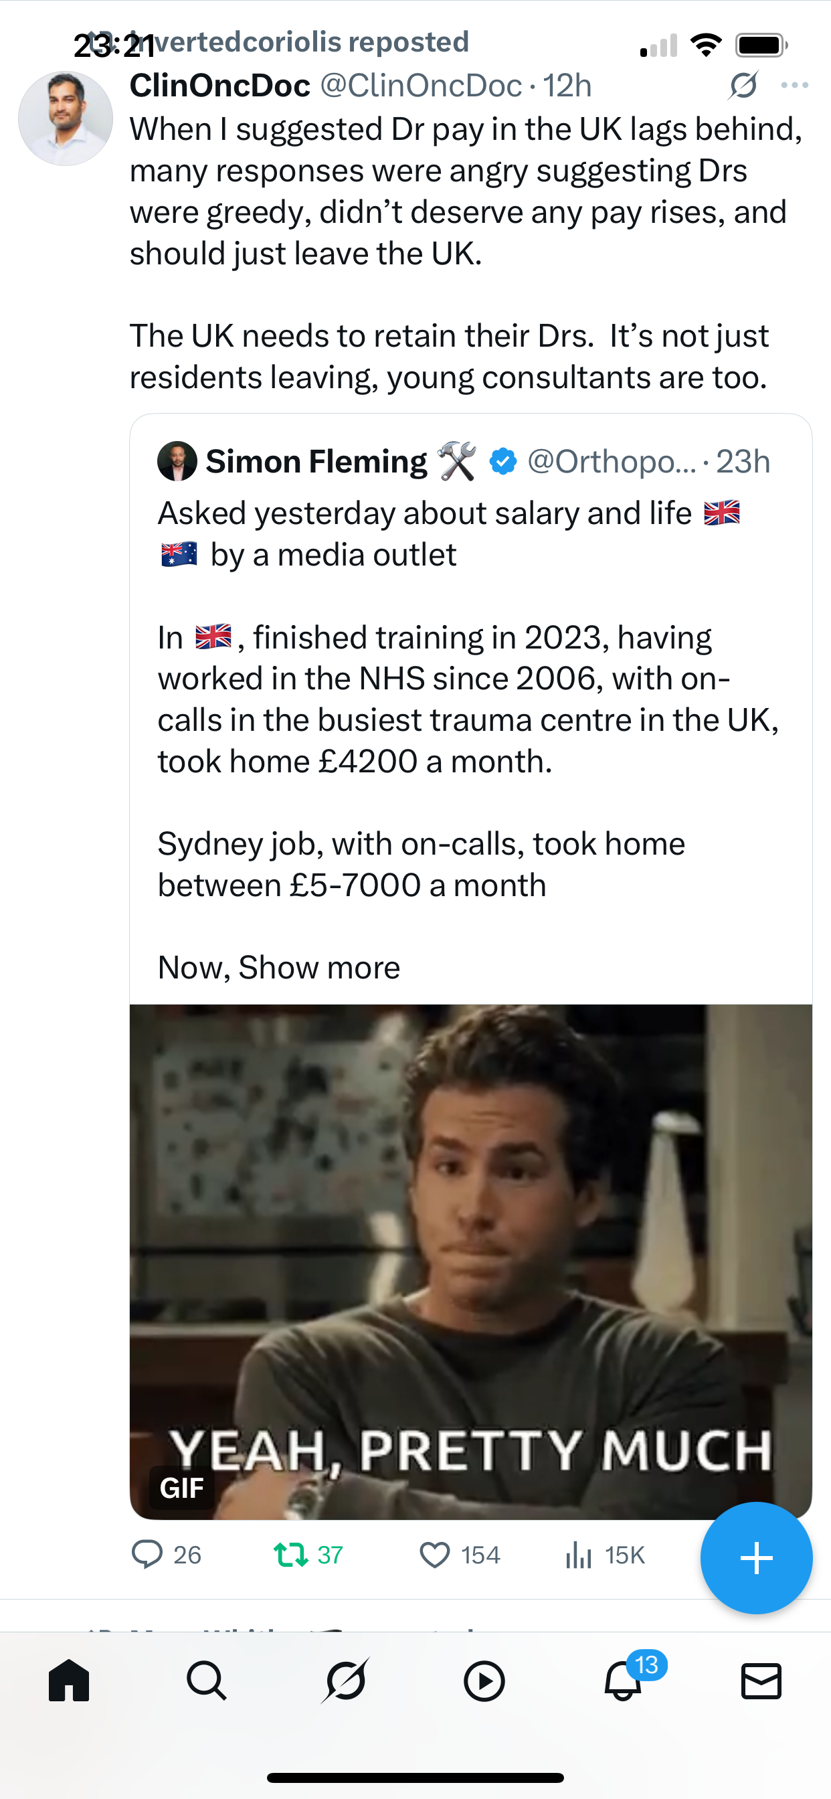Image resolution: width=831 pixels, height=1799 pixels.
Task: Toggle repost with 37 reposts
Action: [290, 1555]
